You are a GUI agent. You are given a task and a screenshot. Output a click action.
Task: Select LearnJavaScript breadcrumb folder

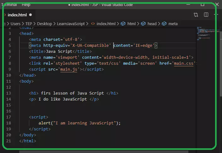(x=71, y=24)
